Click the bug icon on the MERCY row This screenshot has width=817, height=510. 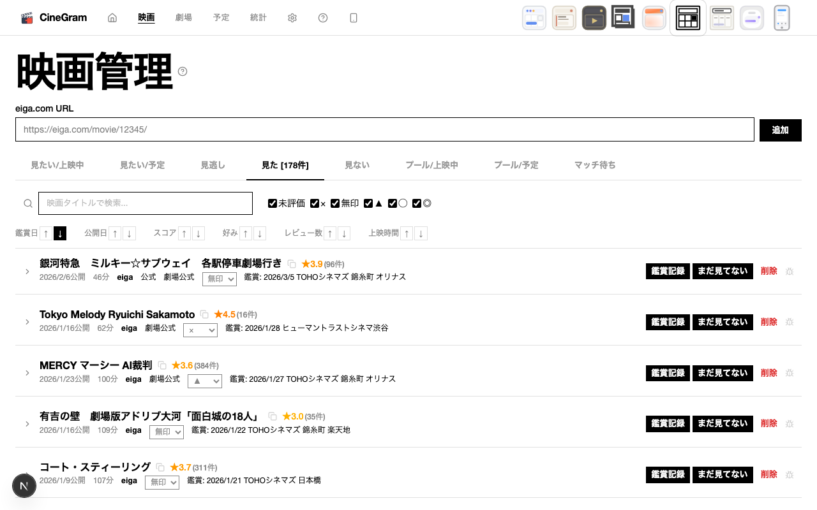pos(790,373)
